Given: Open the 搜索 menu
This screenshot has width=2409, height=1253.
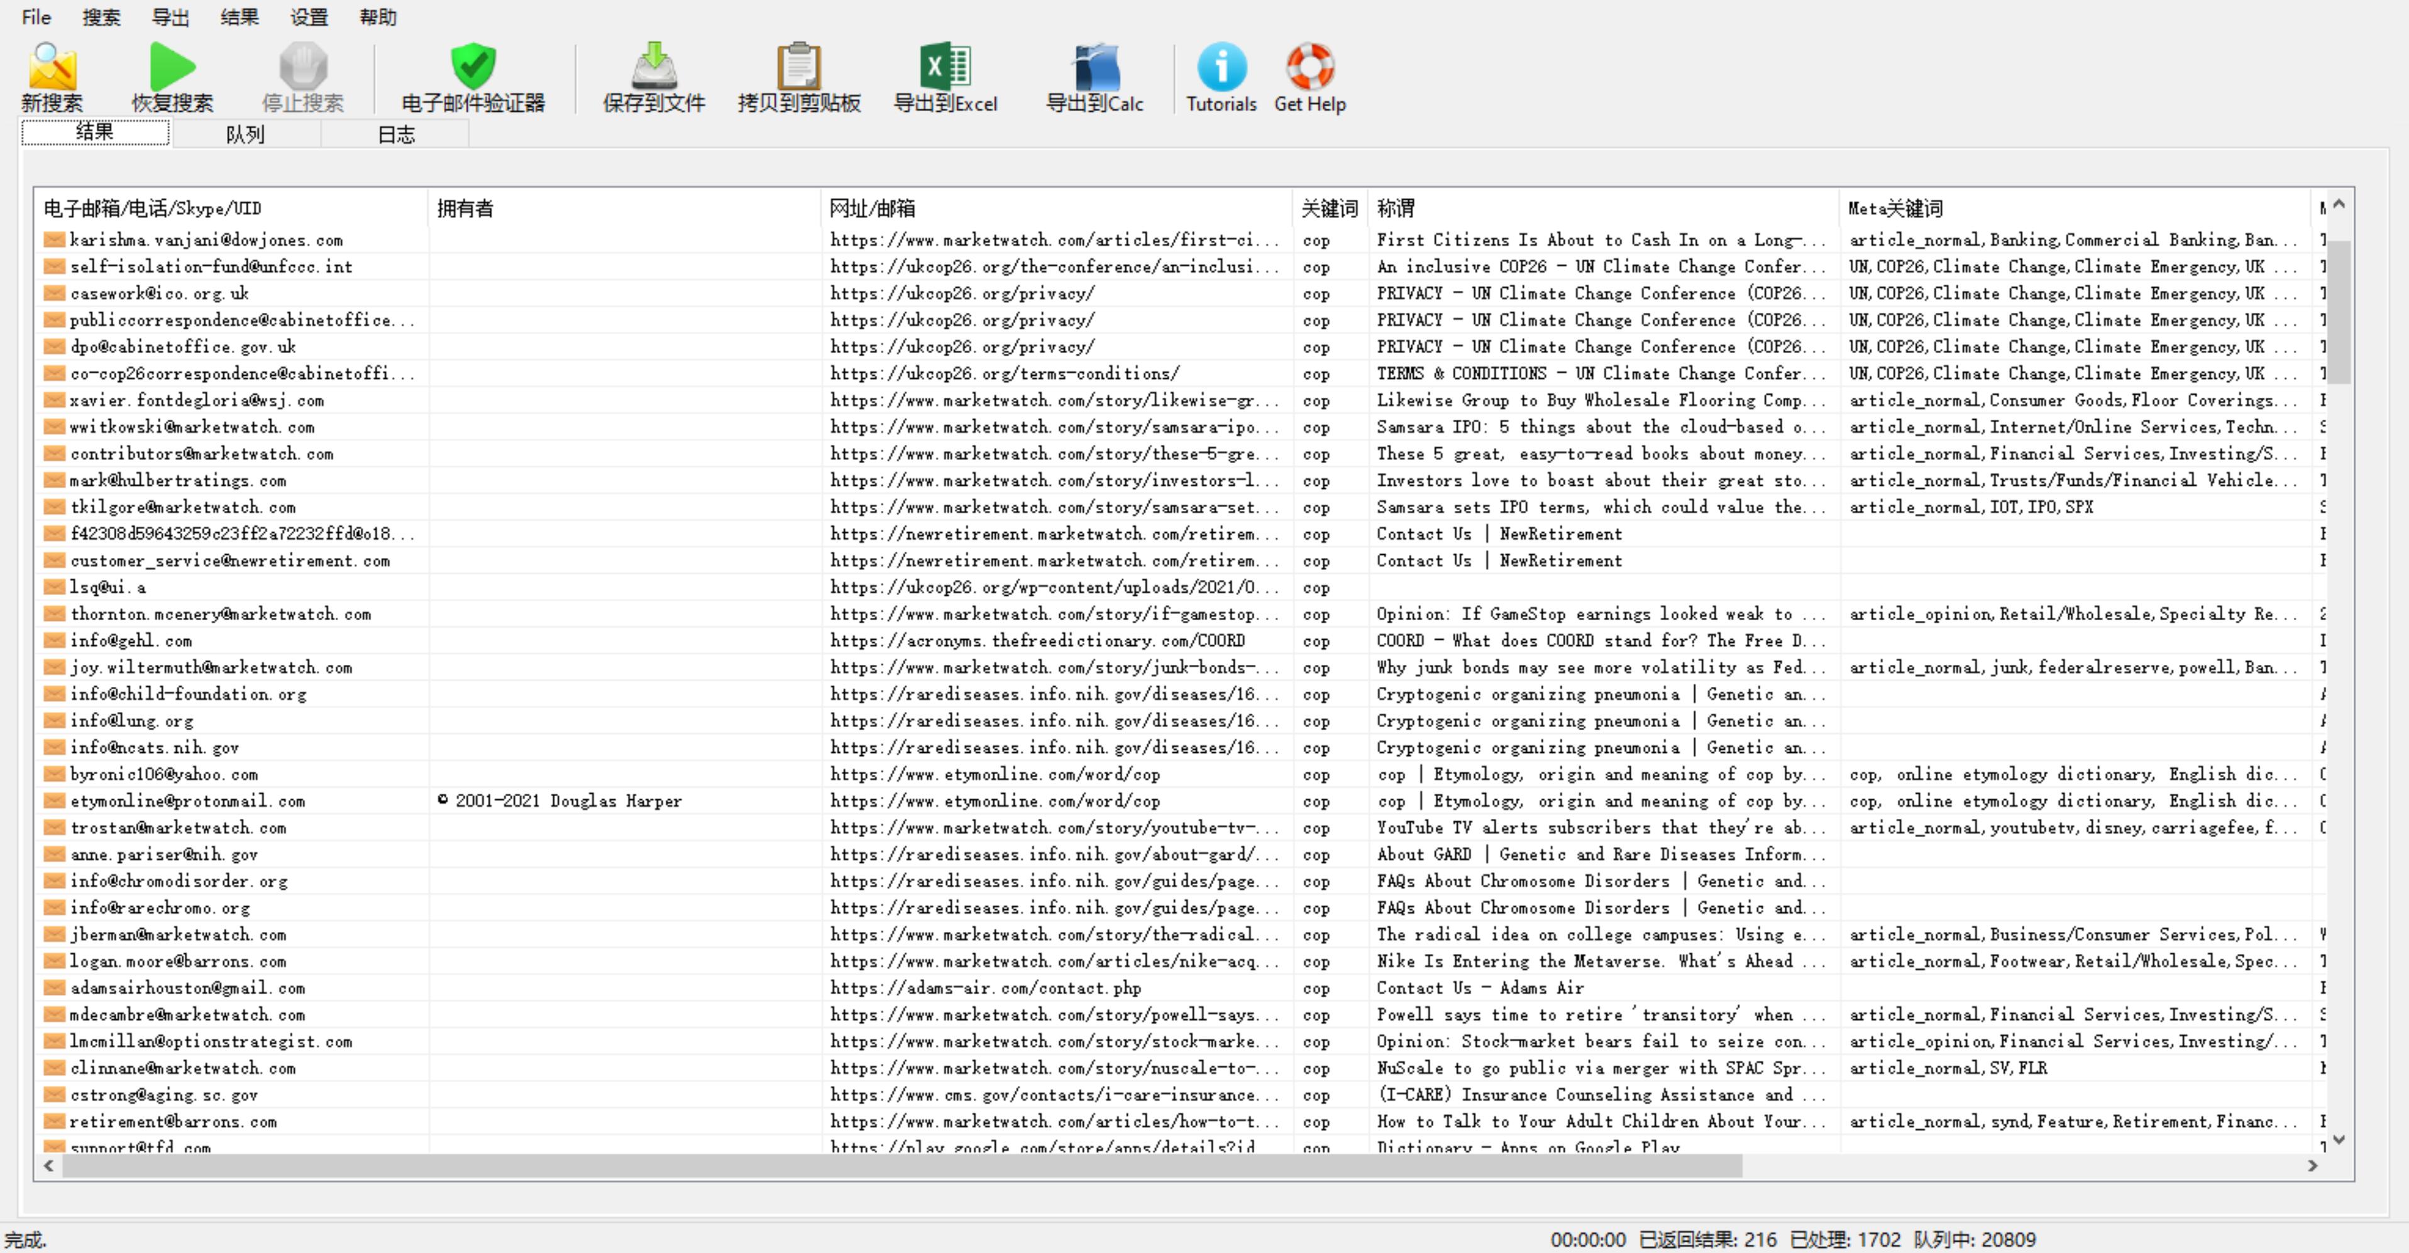Looking at the screenshot, I should (101, 17).
